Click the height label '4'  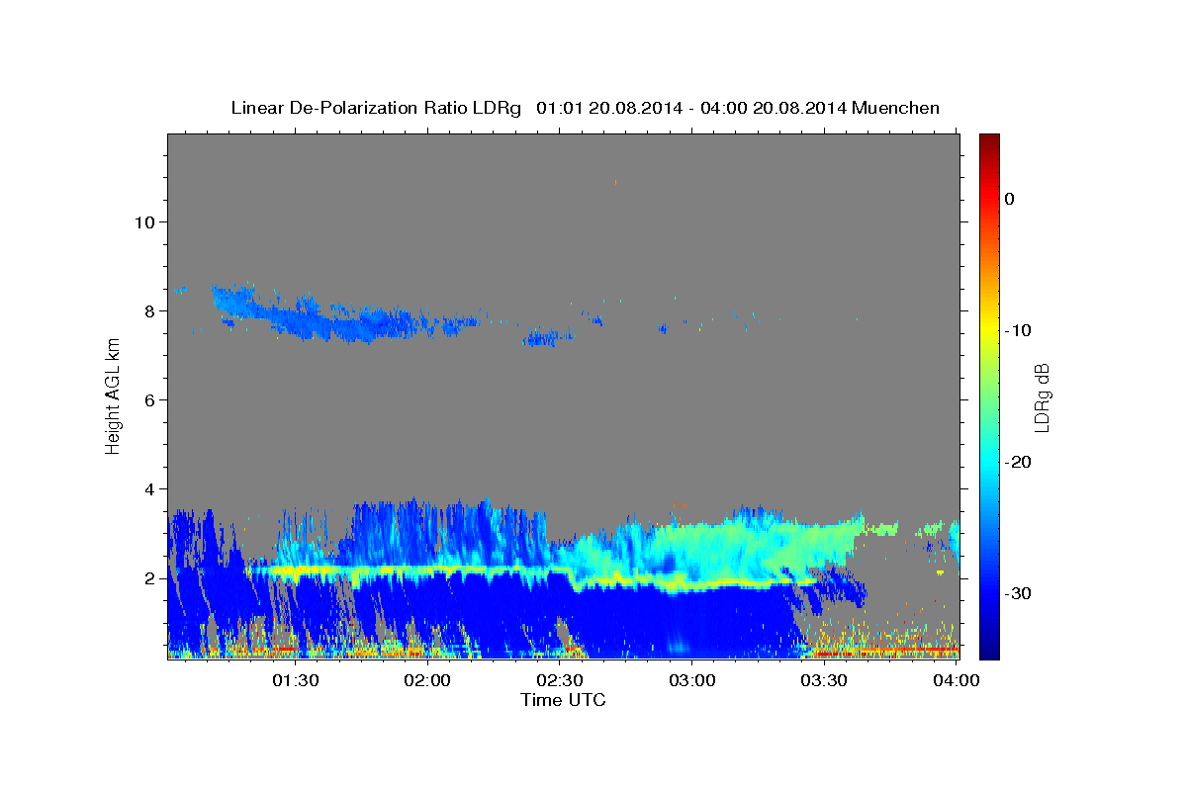pyautogui.click(x=148, y=488)
